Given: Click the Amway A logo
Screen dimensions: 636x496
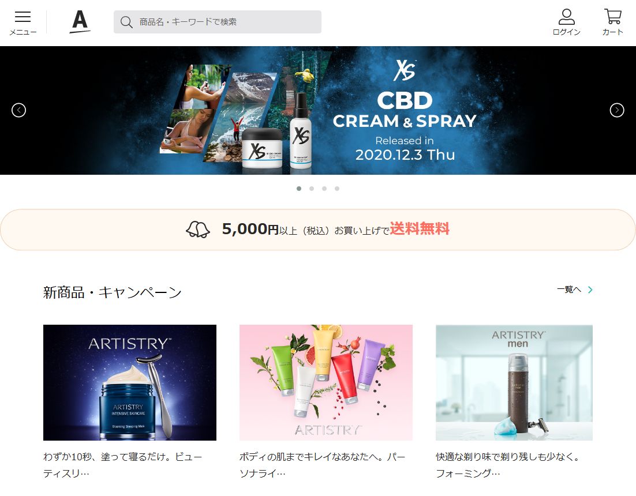Looking at the screenshot, I should (80, 22).
